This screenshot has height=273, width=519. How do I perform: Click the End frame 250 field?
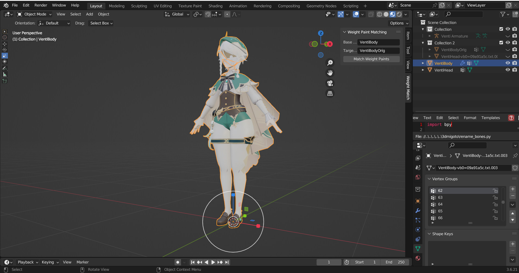point(395,262)
